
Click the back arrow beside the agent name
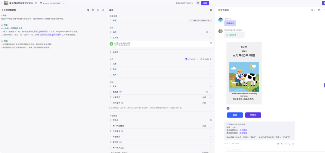(x=2, y=3)
